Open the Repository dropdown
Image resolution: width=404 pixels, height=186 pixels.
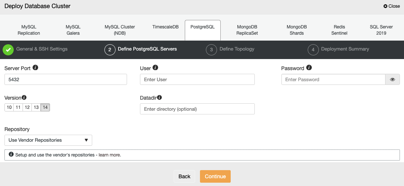[x=48, y=140]
